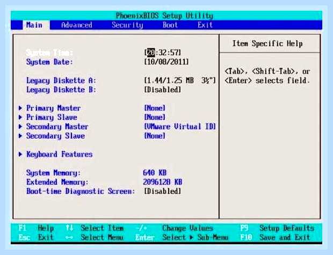Open the Exit menu tab
333x255 pixels.
point(205,25)
